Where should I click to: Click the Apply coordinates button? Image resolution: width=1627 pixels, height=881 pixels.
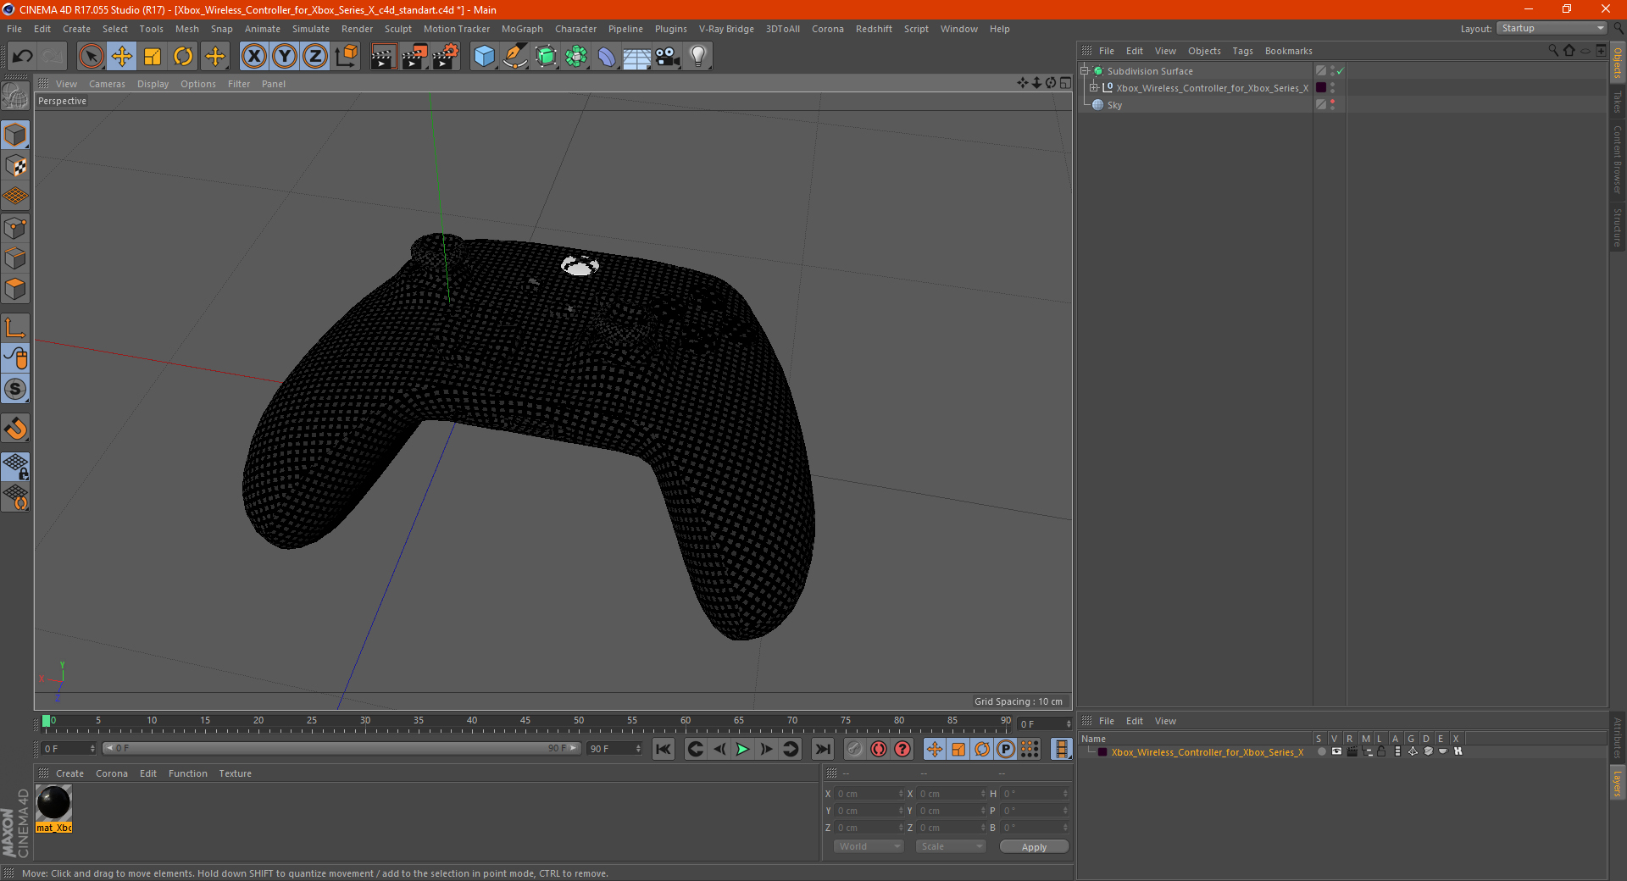pyautogui.click(x=1034, y=847)
